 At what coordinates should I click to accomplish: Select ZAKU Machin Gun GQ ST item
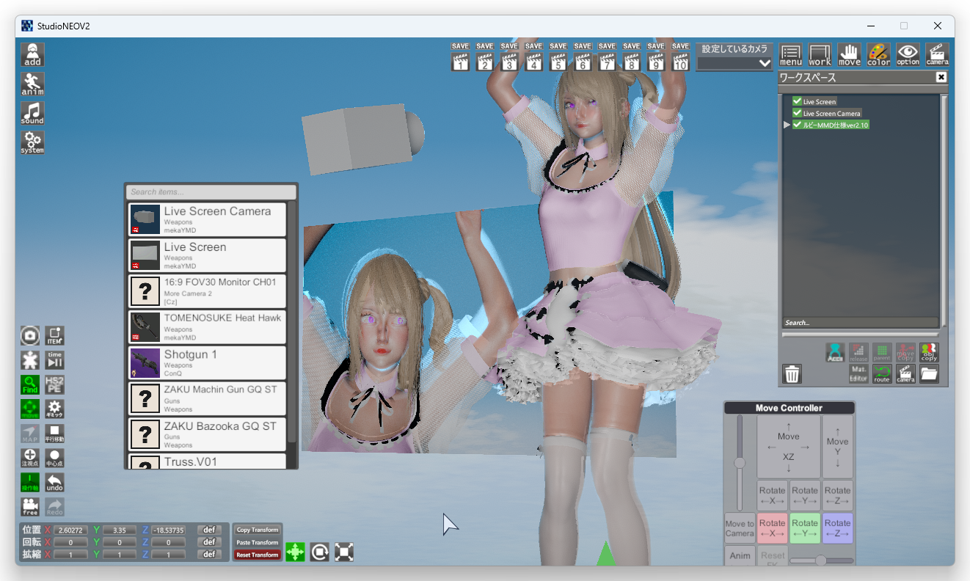(207, 398)
